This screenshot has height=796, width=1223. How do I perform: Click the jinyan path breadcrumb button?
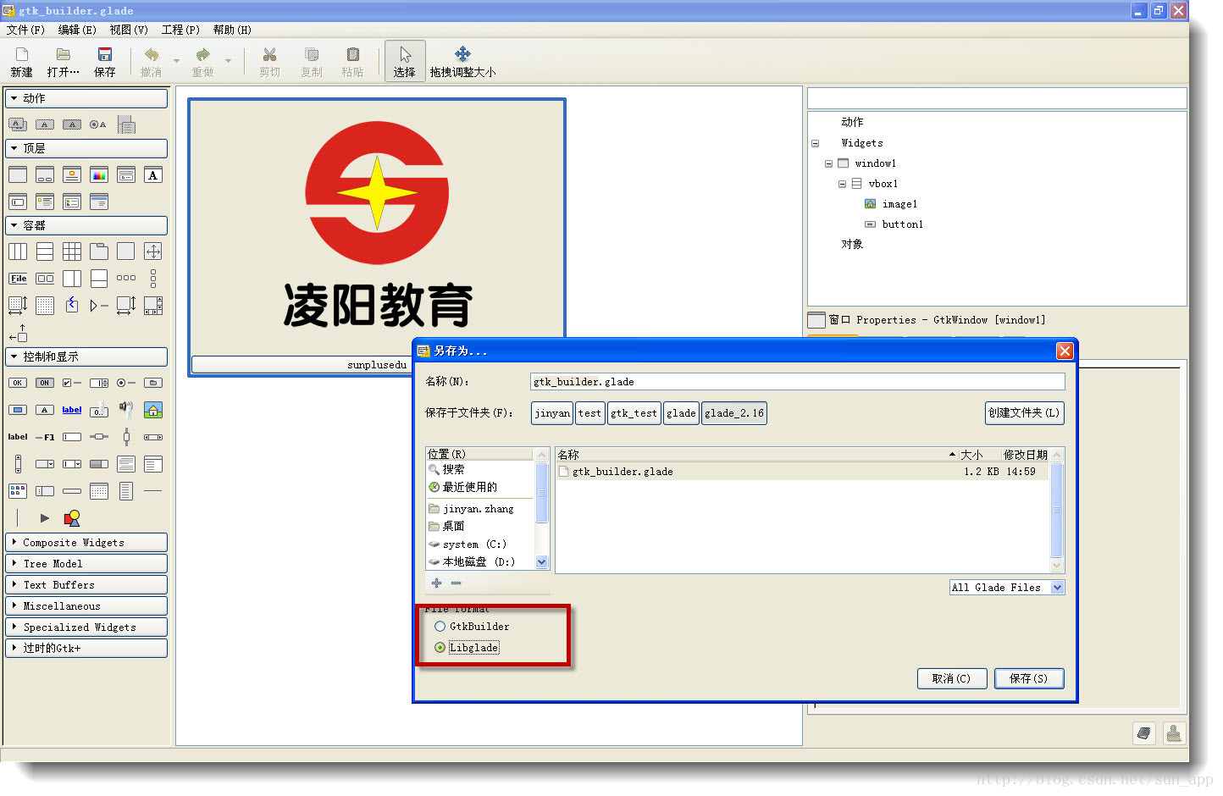[x=552, y=413]
